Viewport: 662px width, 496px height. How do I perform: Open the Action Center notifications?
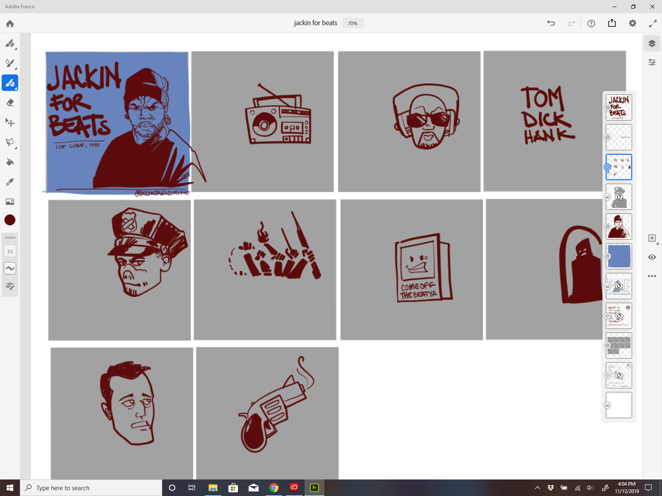click(x=648, y=488)
